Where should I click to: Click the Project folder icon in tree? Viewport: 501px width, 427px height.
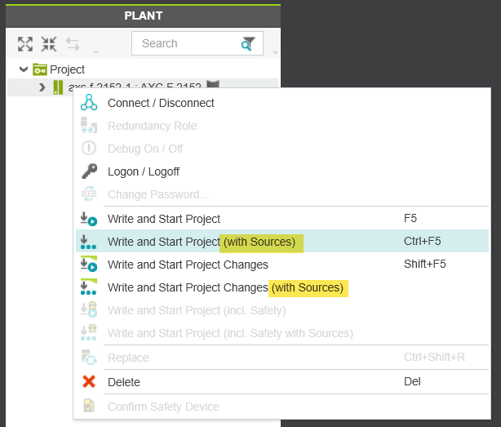pyautogui.click(x=40, y=69)
